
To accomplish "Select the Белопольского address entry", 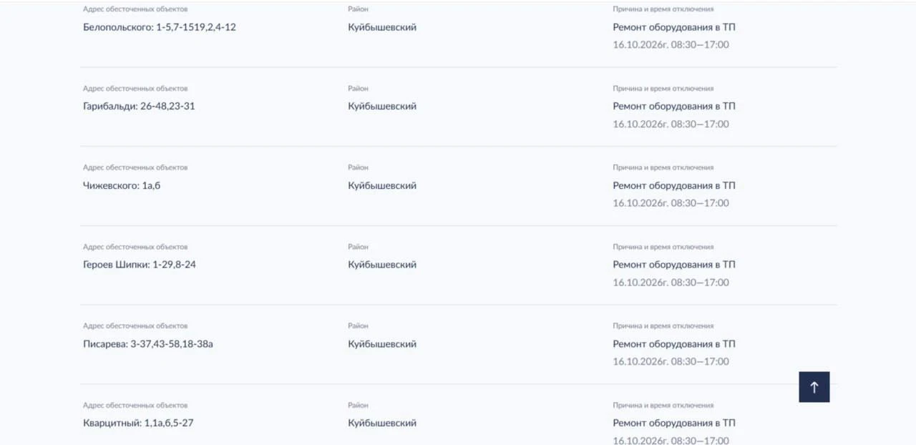I will (x=160, y=27).
